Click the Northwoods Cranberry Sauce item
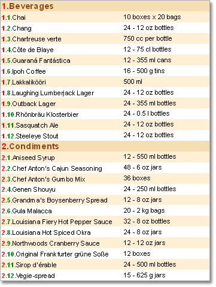 click(x=105, y=243)
